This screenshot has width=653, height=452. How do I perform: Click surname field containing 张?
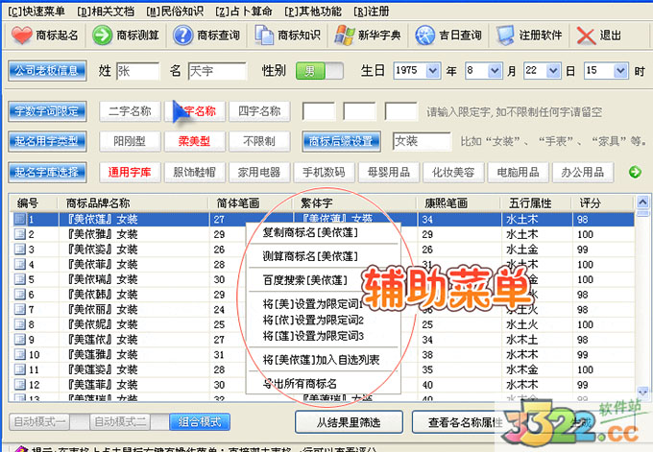click(x=138, y=71)
